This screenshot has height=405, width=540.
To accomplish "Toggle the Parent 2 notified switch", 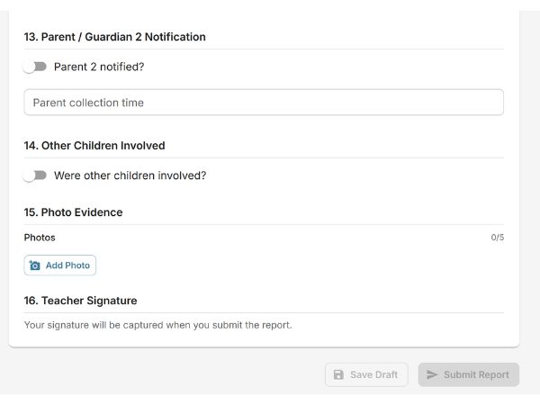I will coord(35,67).
